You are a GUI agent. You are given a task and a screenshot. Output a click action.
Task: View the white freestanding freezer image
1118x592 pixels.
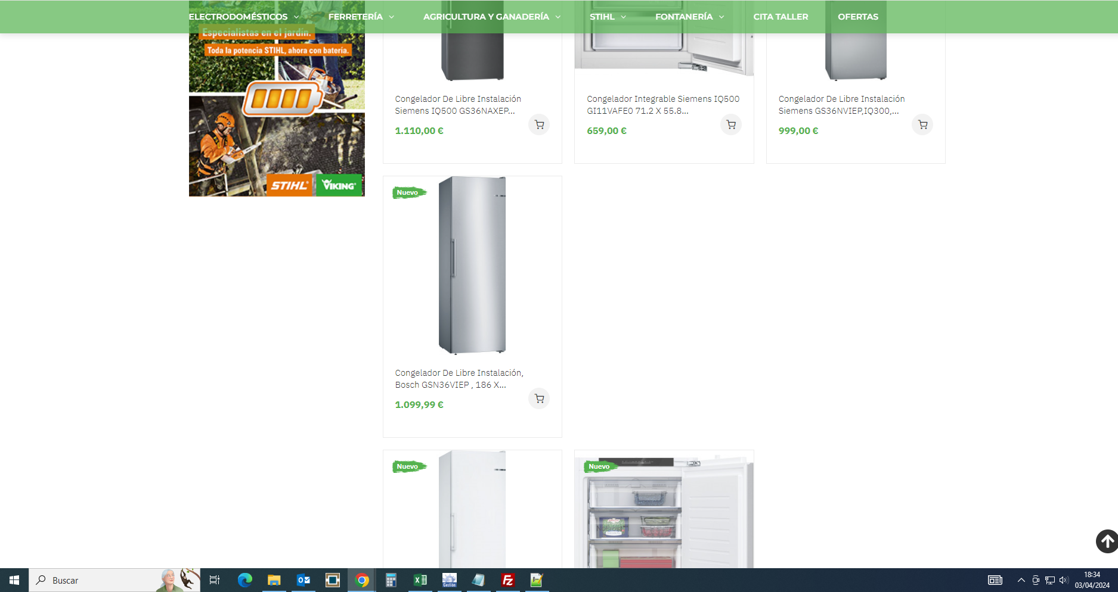pyautogui.click(x=472, y=509)
